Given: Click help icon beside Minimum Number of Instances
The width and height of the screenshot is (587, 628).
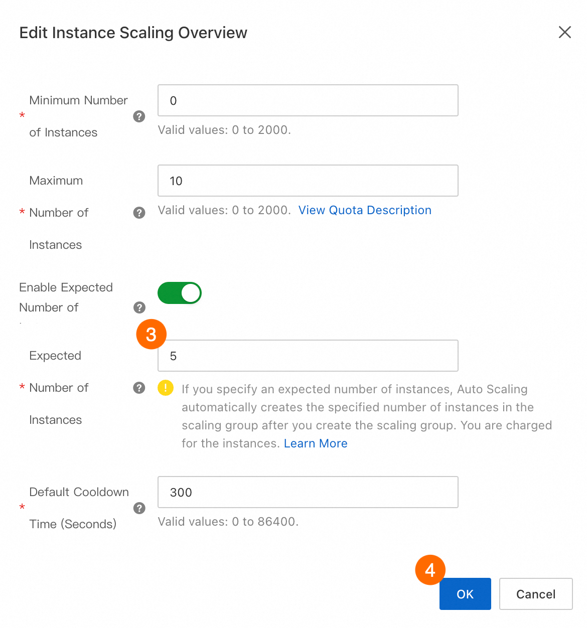Looking at the screenshot, I should [x=139, y=116].
